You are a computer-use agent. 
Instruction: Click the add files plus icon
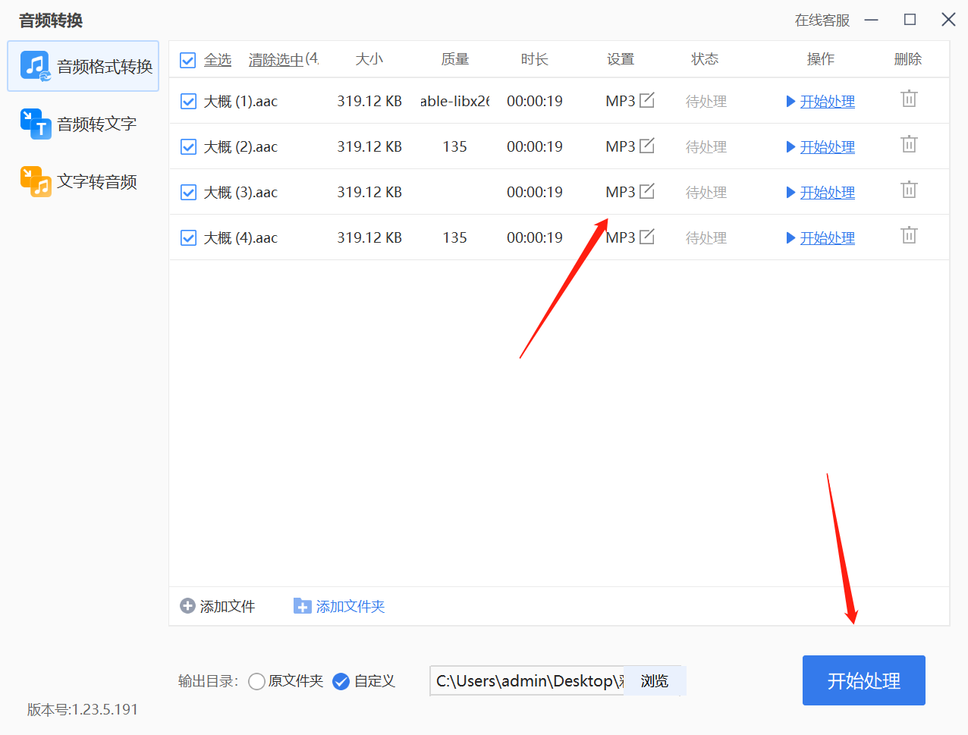click(187, 606)
